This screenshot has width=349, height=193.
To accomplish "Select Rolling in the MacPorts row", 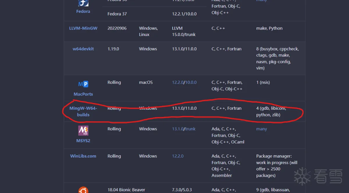I will 114,82.
